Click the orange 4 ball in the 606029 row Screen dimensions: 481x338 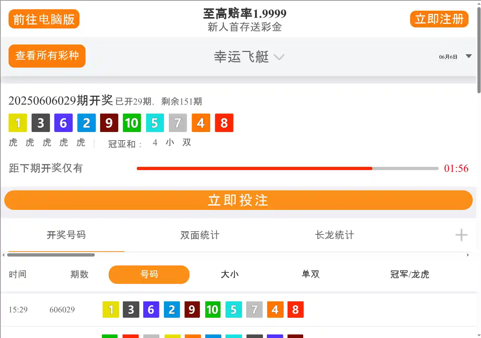[275, 310]
